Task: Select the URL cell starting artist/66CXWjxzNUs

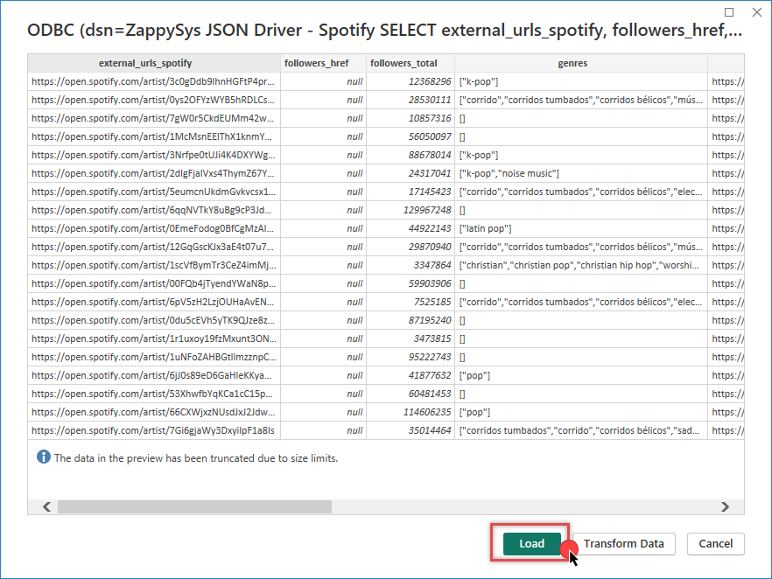Action: tap(154, 412)
